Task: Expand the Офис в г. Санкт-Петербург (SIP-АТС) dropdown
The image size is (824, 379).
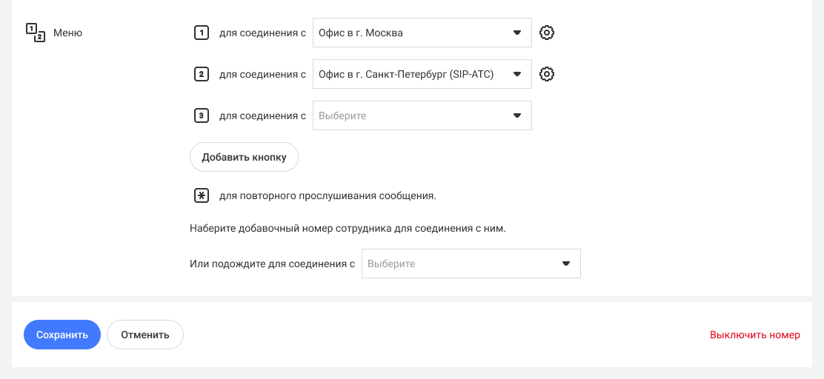Action: [422, 74]
